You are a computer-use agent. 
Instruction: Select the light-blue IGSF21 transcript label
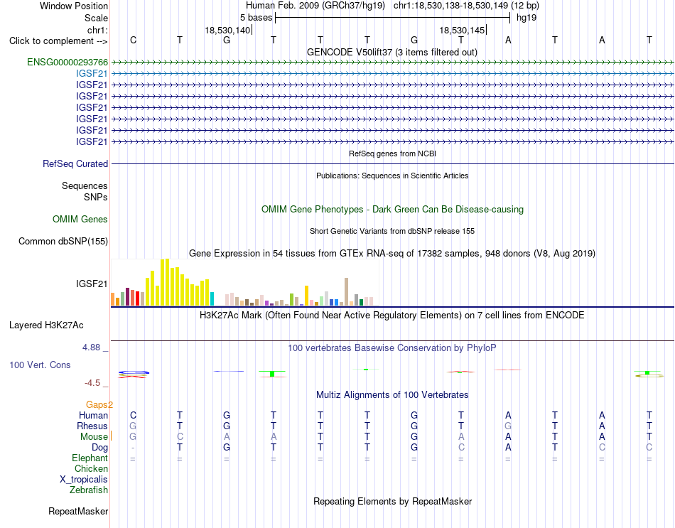click(x=92, y=74)
